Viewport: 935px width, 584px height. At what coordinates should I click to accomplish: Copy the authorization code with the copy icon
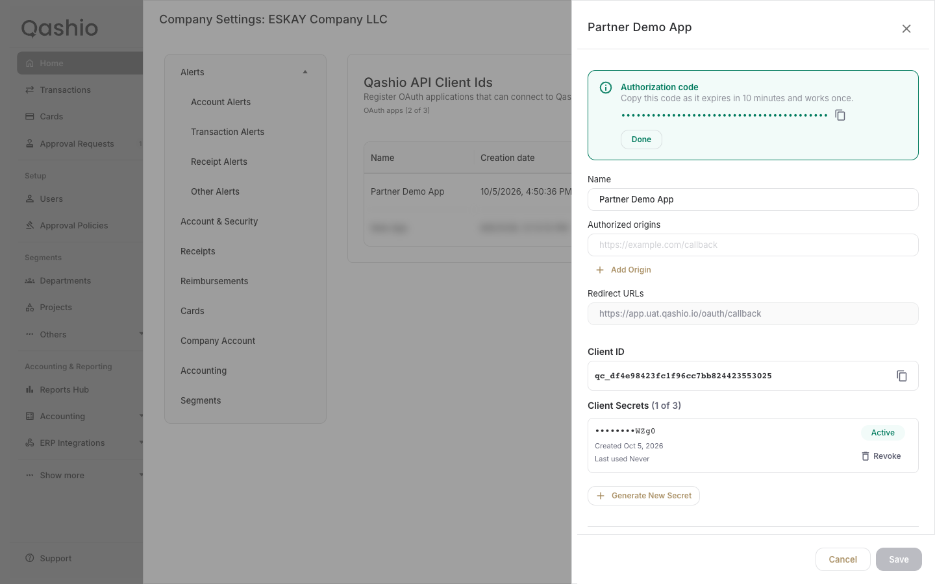point(840,115)
